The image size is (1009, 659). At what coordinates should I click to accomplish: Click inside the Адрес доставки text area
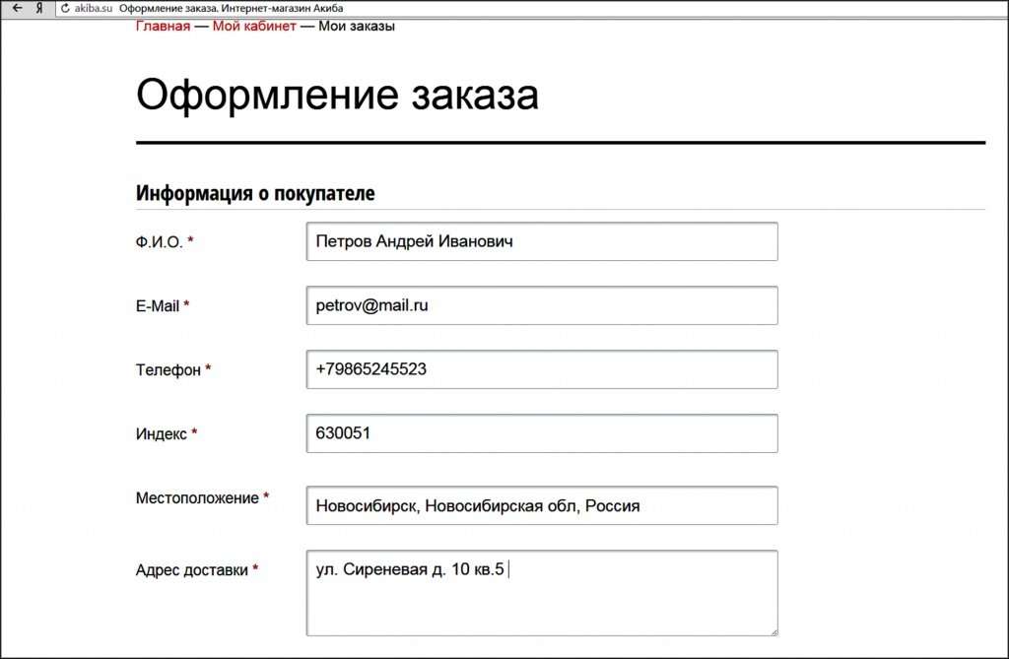[x=542, y=593]
